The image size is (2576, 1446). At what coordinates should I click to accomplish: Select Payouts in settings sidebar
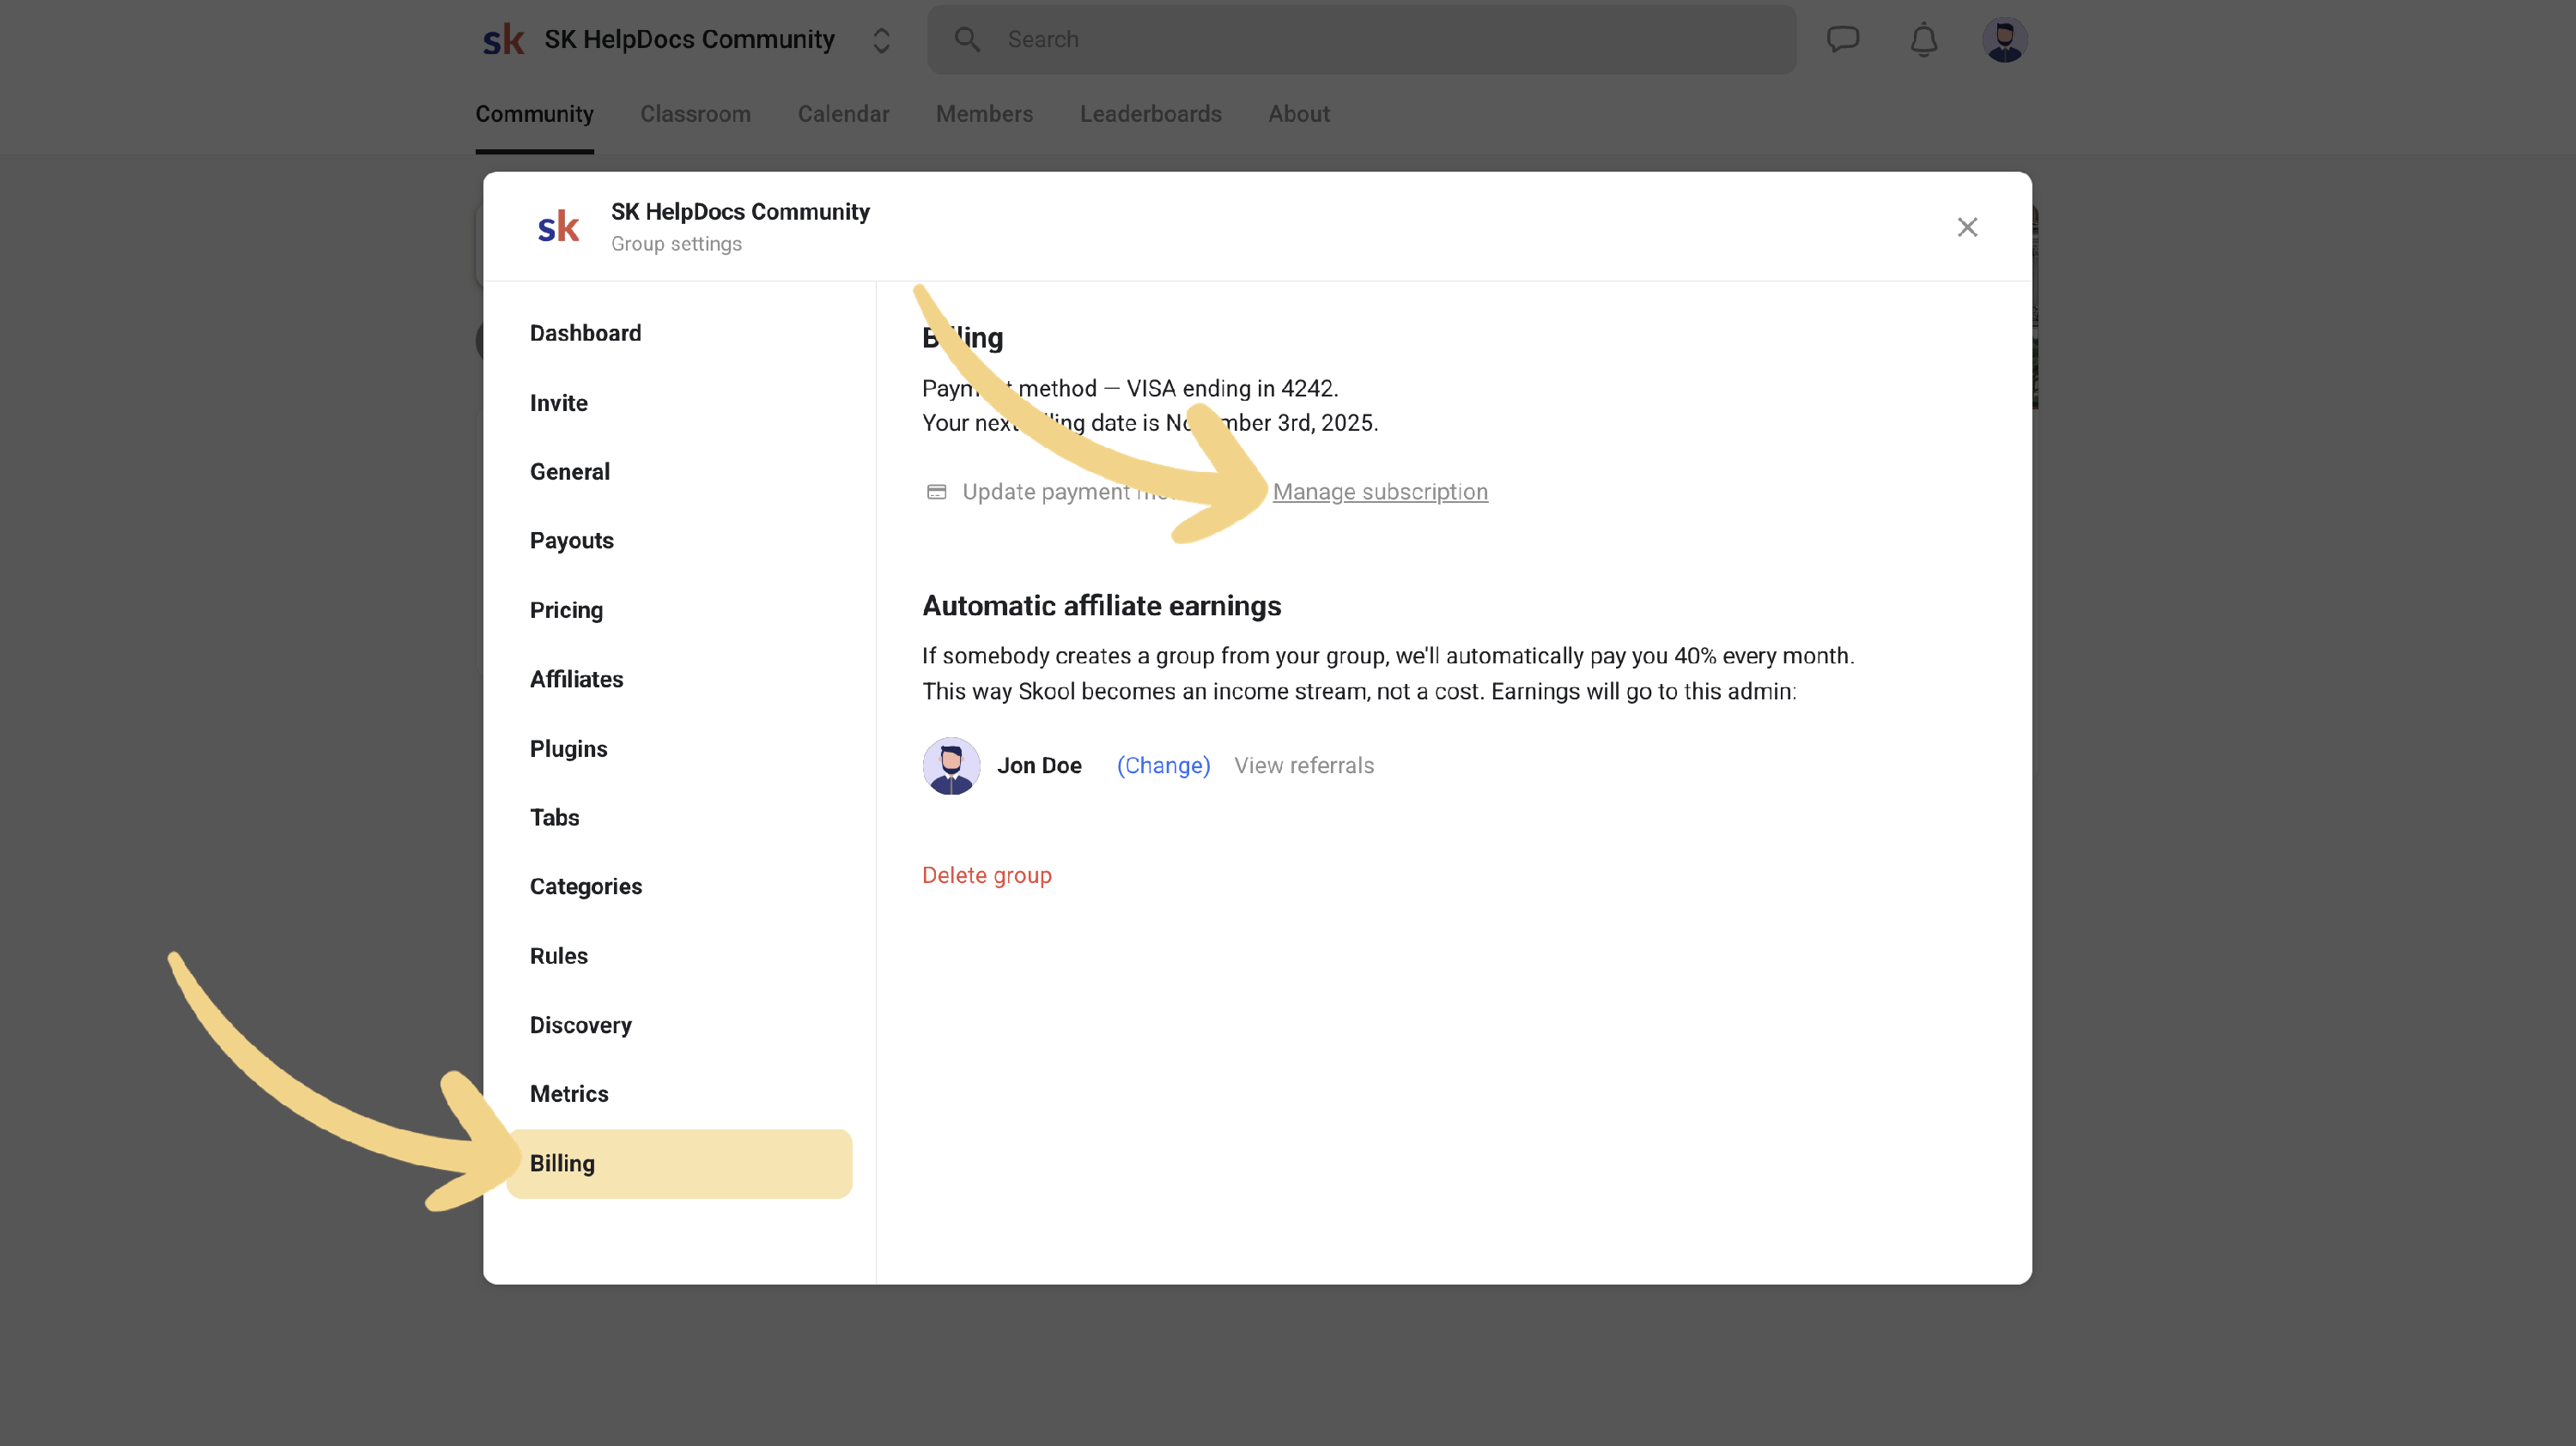[x=571, y=541]
